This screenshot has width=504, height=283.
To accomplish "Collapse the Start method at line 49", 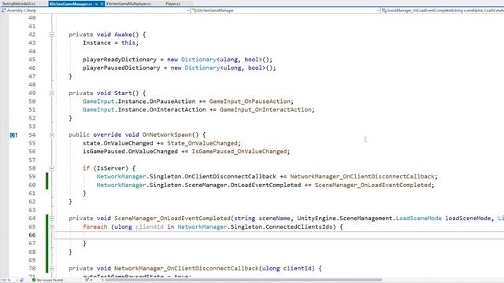I will pyautogui.click(x=51, y=94).
